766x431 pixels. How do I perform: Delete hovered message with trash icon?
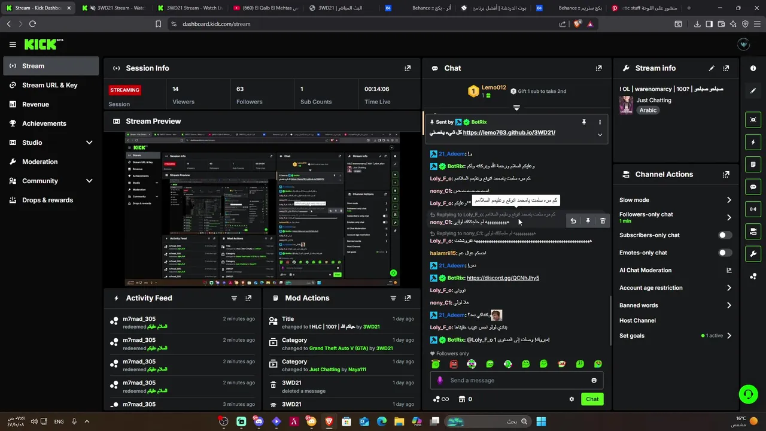point(603,221)
